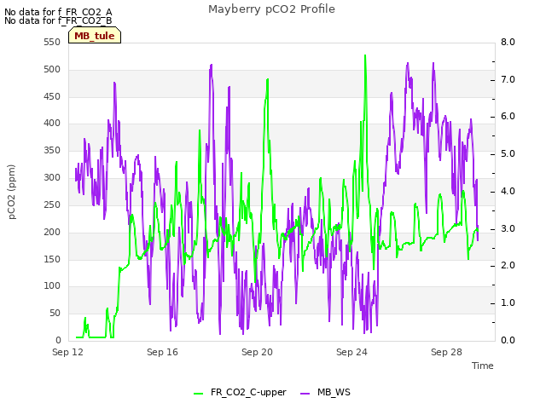Click the 2.0 right-axis tick label
This screenshot has height=409, width=546.
[x=508, y=266]
